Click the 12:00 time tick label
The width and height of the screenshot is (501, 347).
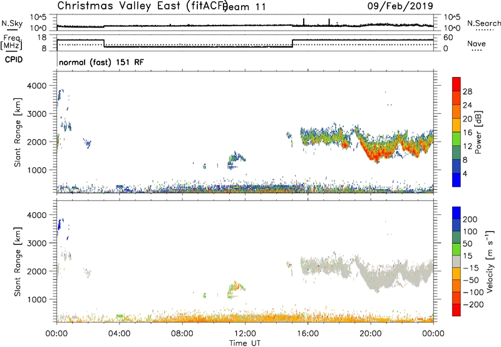tap(245, 334)
